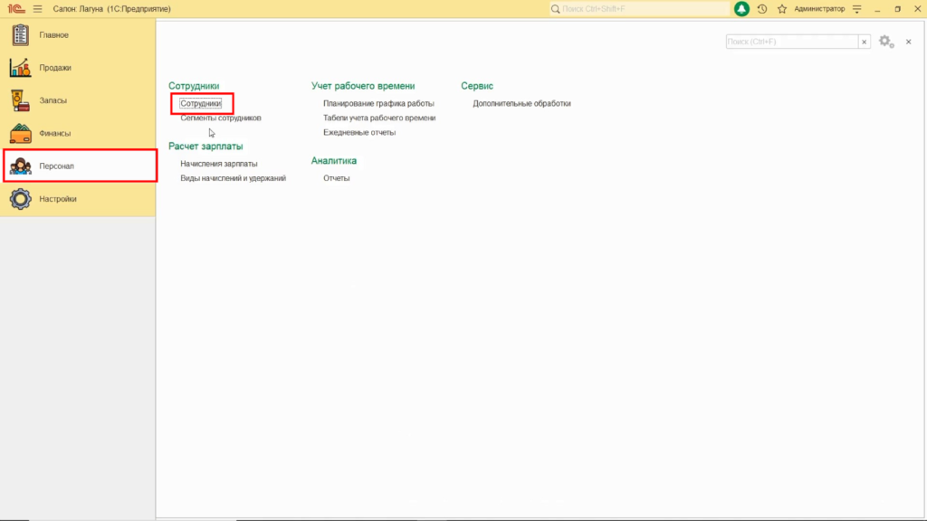Select the Продажи menu label

(55, 68)
